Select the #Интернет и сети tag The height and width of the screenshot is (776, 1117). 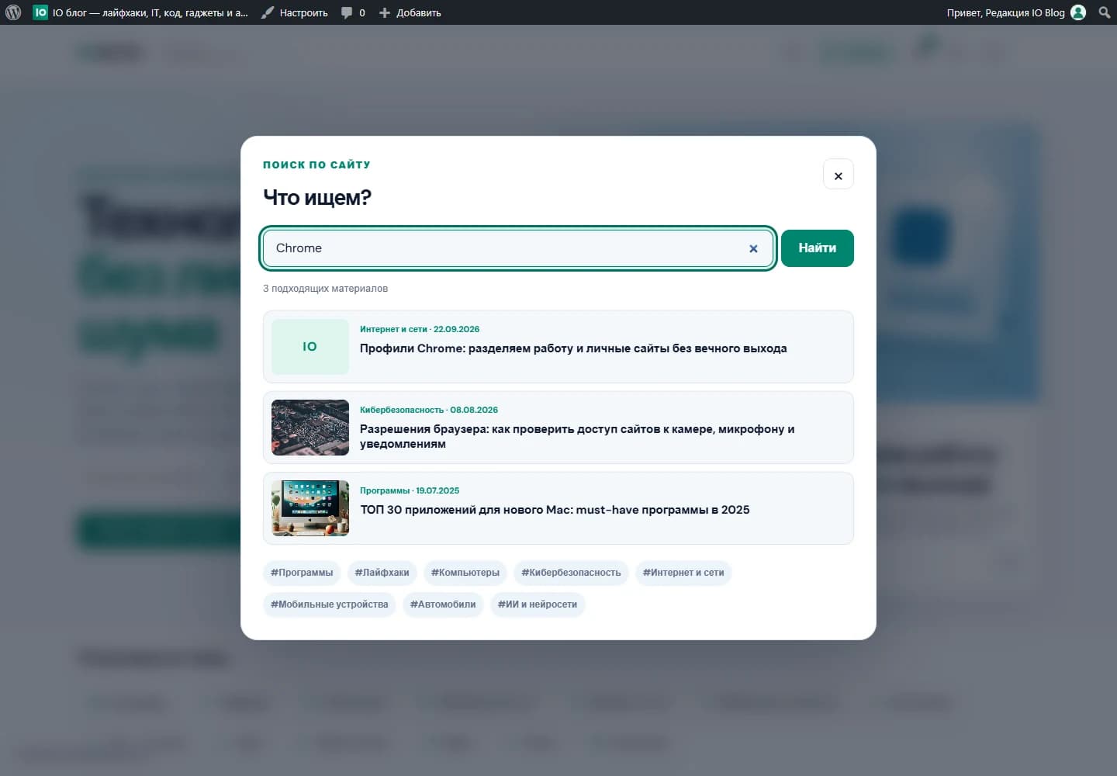pos(683,573)
